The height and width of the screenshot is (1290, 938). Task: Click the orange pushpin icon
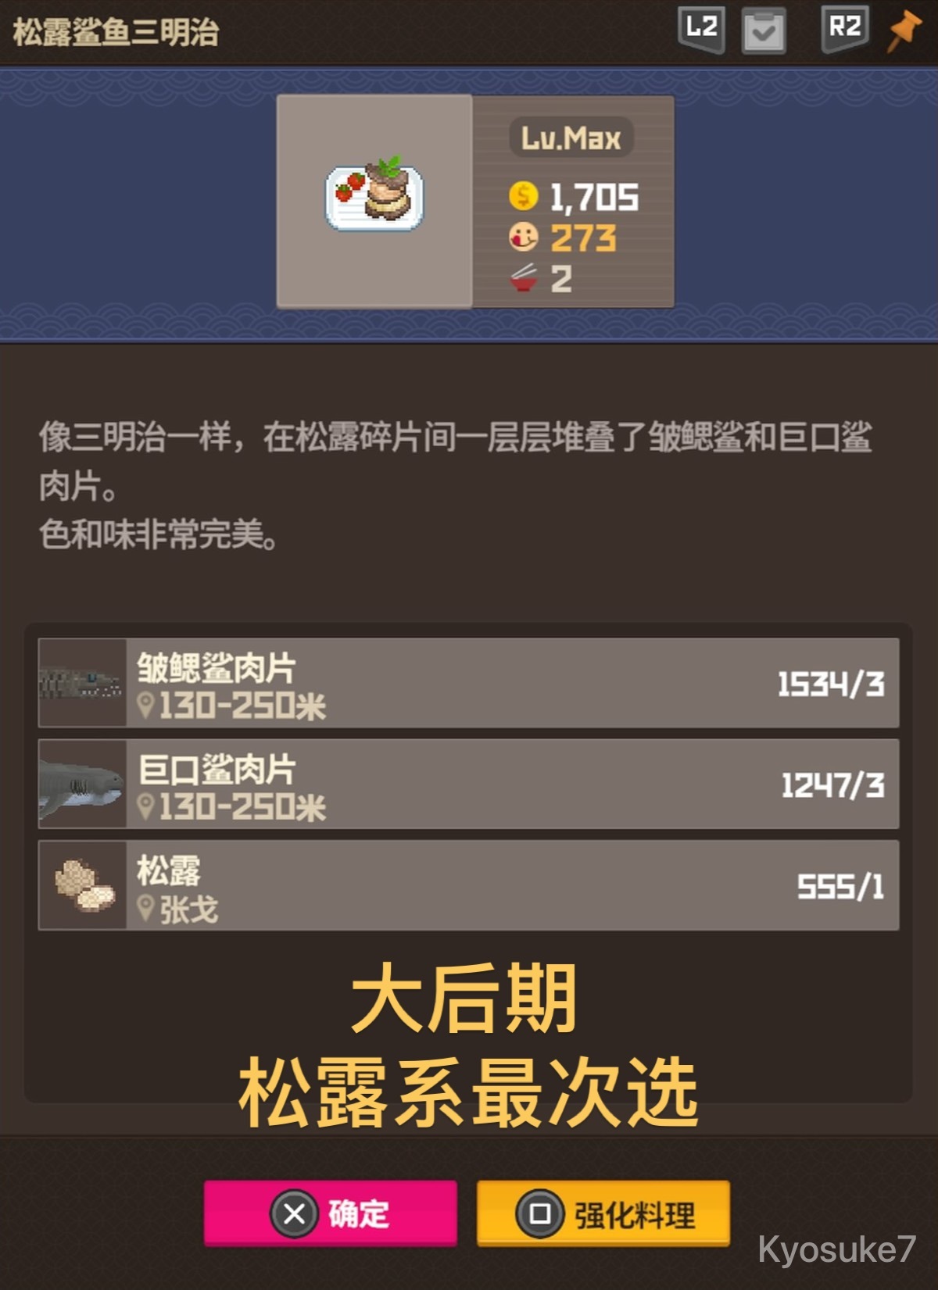tap(904, 31)
